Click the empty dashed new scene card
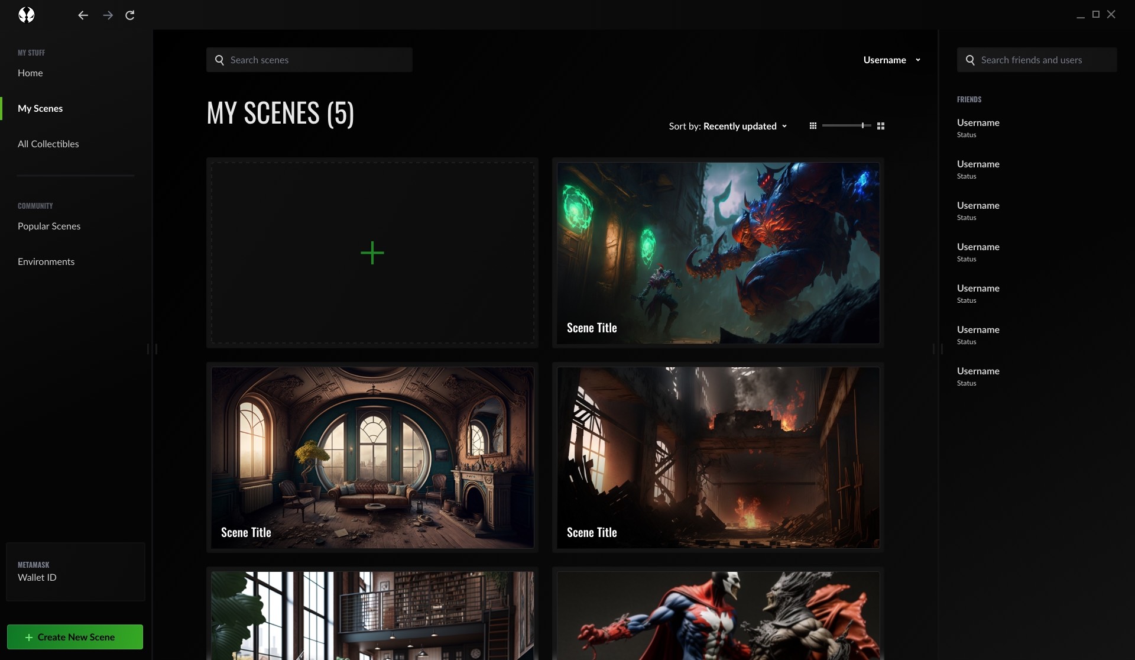The image size is (1135, 660). click(x=372, y=253)
